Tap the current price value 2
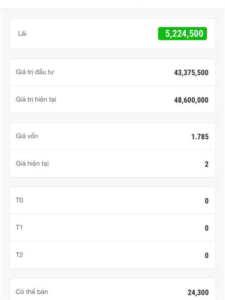 click(x=207, y=164)
